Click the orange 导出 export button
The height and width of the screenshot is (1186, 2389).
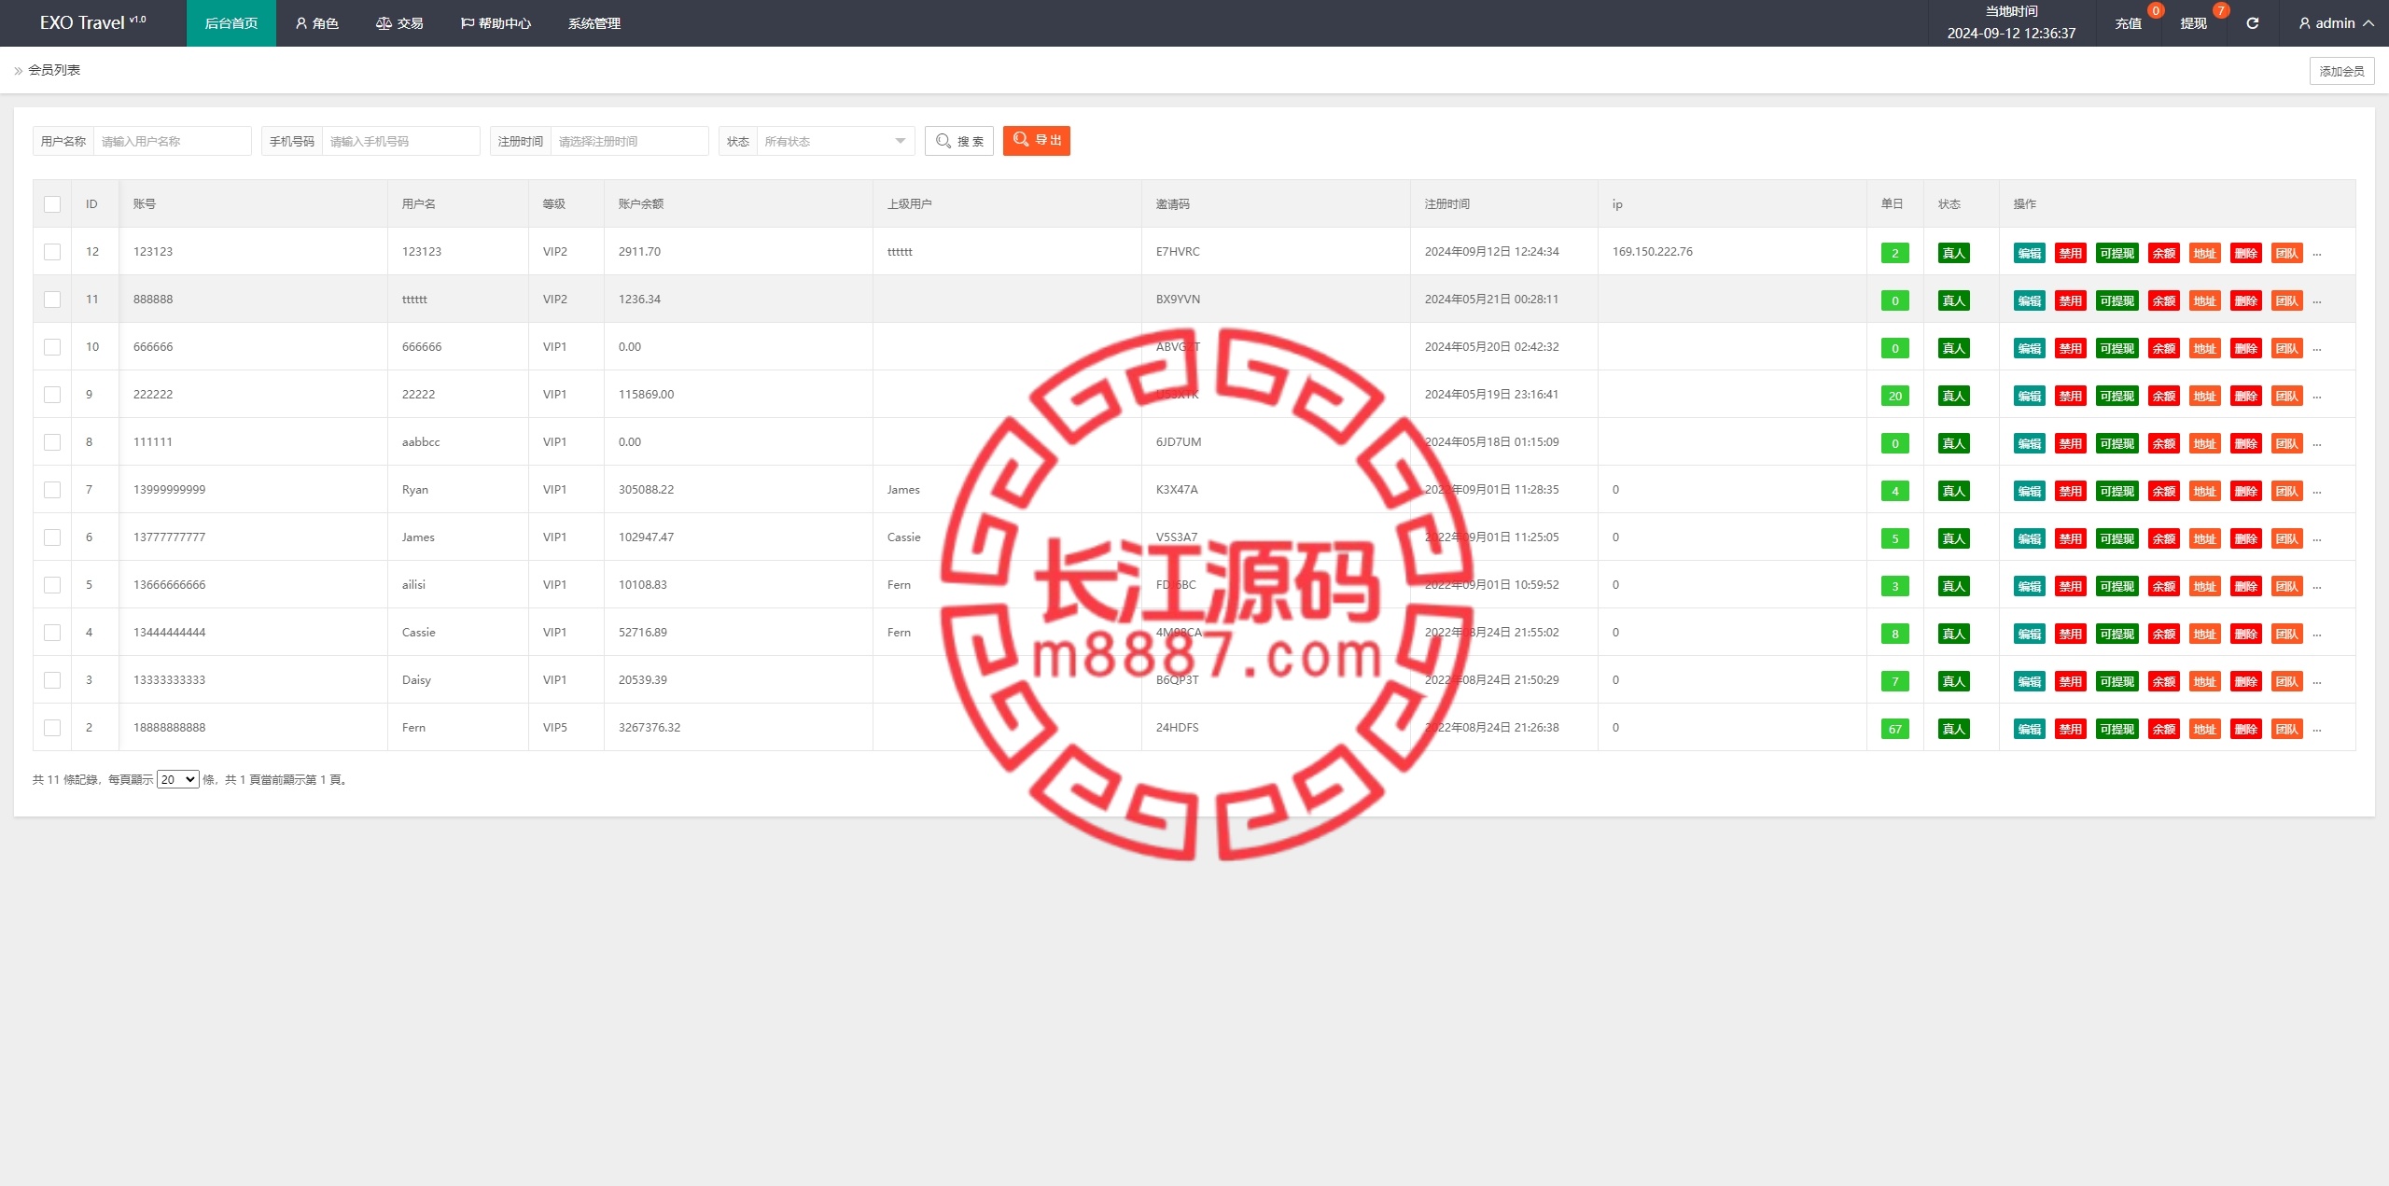coord(1037,141)
